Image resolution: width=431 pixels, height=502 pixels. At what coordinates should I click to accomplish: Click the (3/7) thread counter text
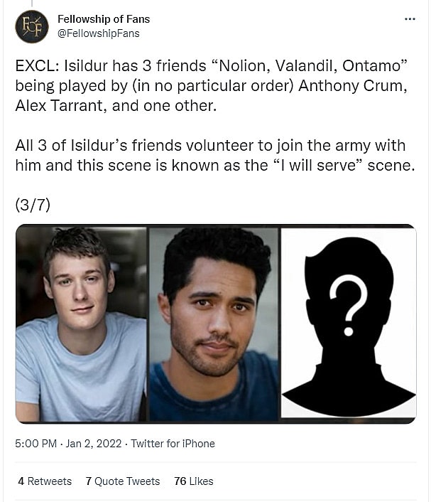click(x=33, y=205)
